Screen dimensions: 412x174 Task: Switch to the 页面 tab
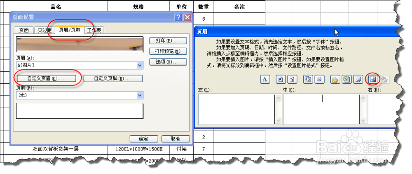[x=24, y=30]
